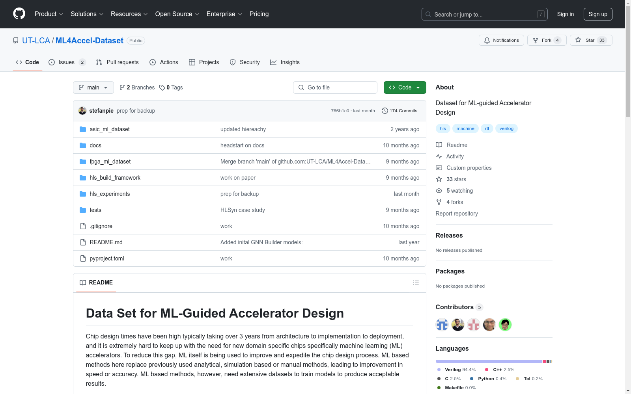The height and width of the screenshot is (394, 631).
Task: Click the notifications bell icon
Action: coord(487,40)
